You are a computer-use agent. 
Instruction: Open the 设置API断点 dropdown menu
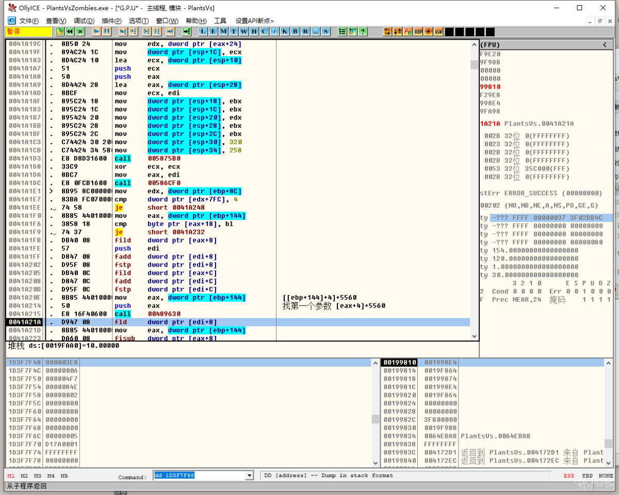pyautogui.click(x=254, y=21)
